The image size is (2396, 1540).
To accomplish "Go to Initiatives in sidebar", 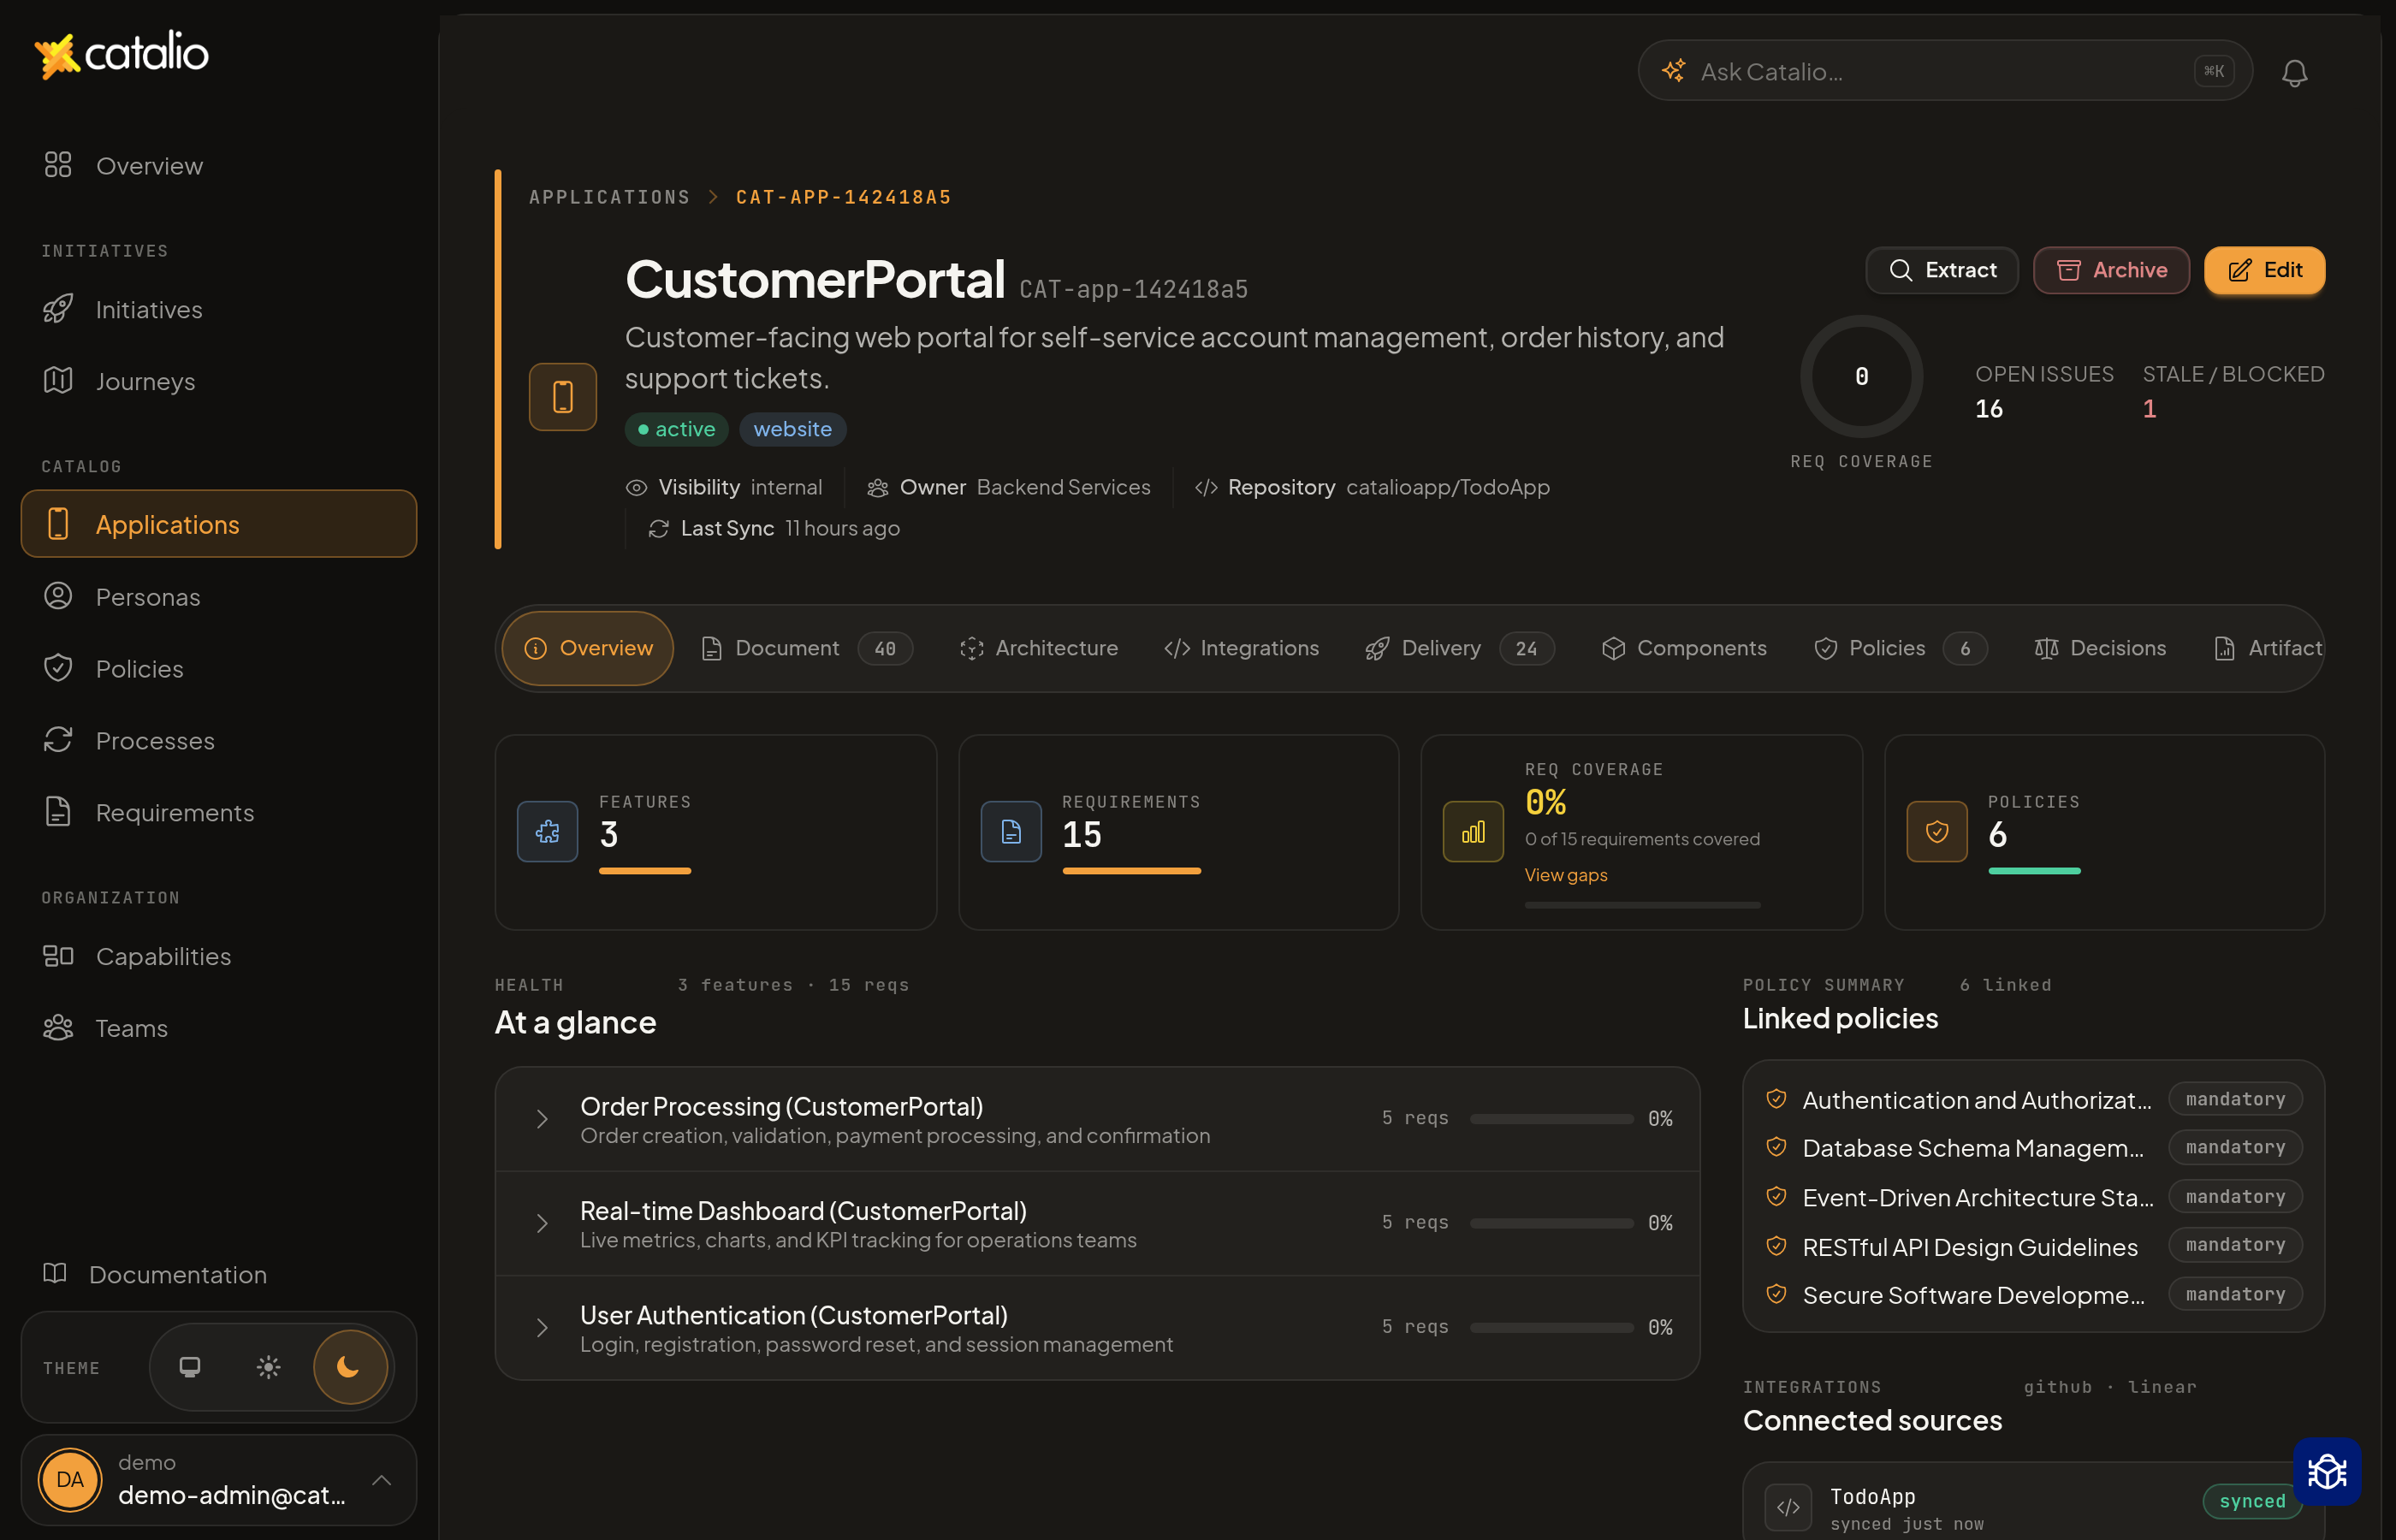I will pos(218,310).
